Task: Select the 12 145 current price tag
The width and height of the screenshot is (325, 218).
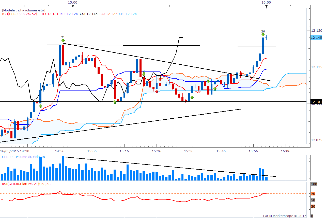Action: pos(316,38)
